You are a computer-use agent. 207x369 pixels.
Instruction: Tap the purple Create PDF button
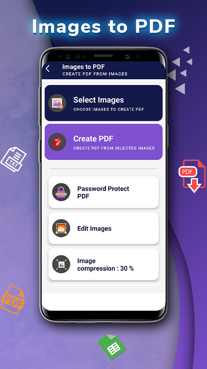tap(103, 142)
